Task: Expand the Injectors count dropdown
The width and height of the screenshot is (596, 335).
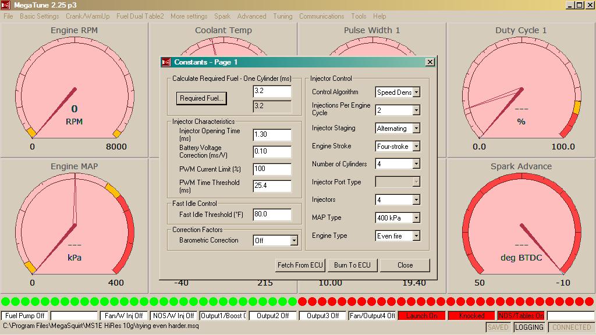Action: (x=416, y=200)
